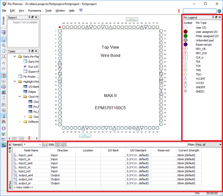Image resolution: width=223 pixels, height=196 pixels.
Task: Close the Pin Legend panel
Action: pyautogui.click(x=220, y=17)
